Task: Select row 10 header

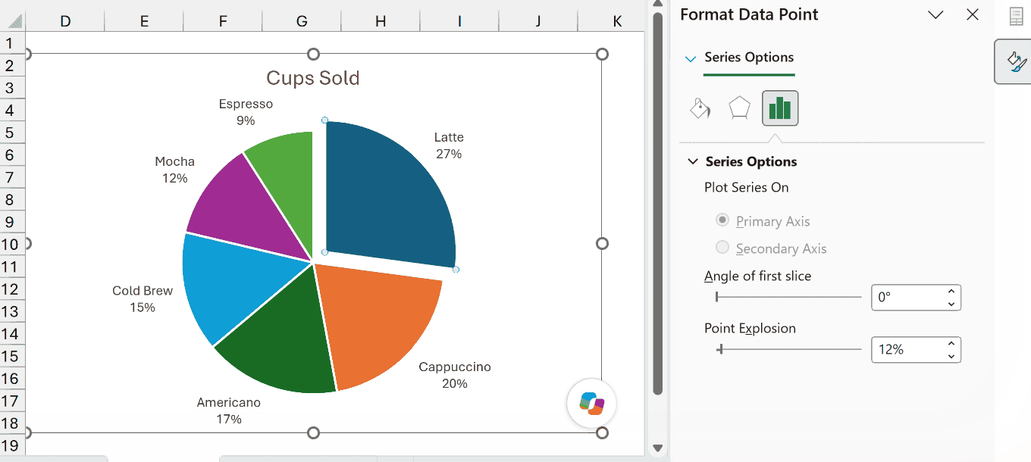Action: 11,244
